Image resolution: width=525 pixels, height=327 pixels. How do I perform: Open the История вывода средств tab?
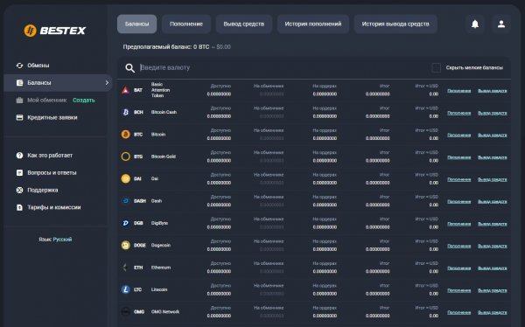point(395,24)
